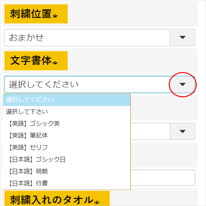
Task: Open the 刺繍位置 dropdown arrow
Action: point(183,37)
